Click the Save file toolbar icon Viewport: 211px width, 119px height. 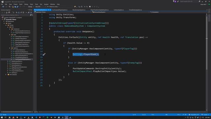pyautogui.click(x=15, y=7)
